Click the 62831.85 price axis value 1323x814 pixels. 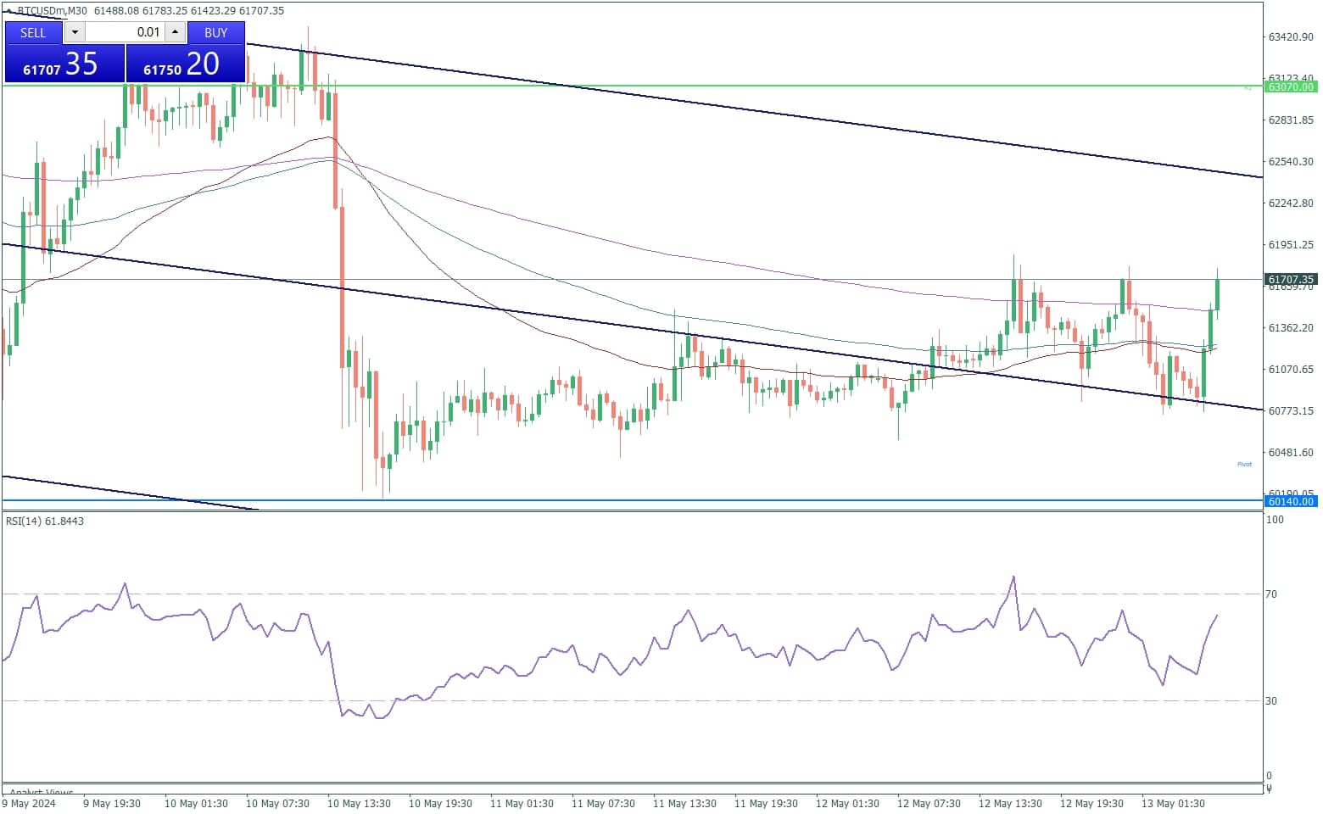point(1291,120)
